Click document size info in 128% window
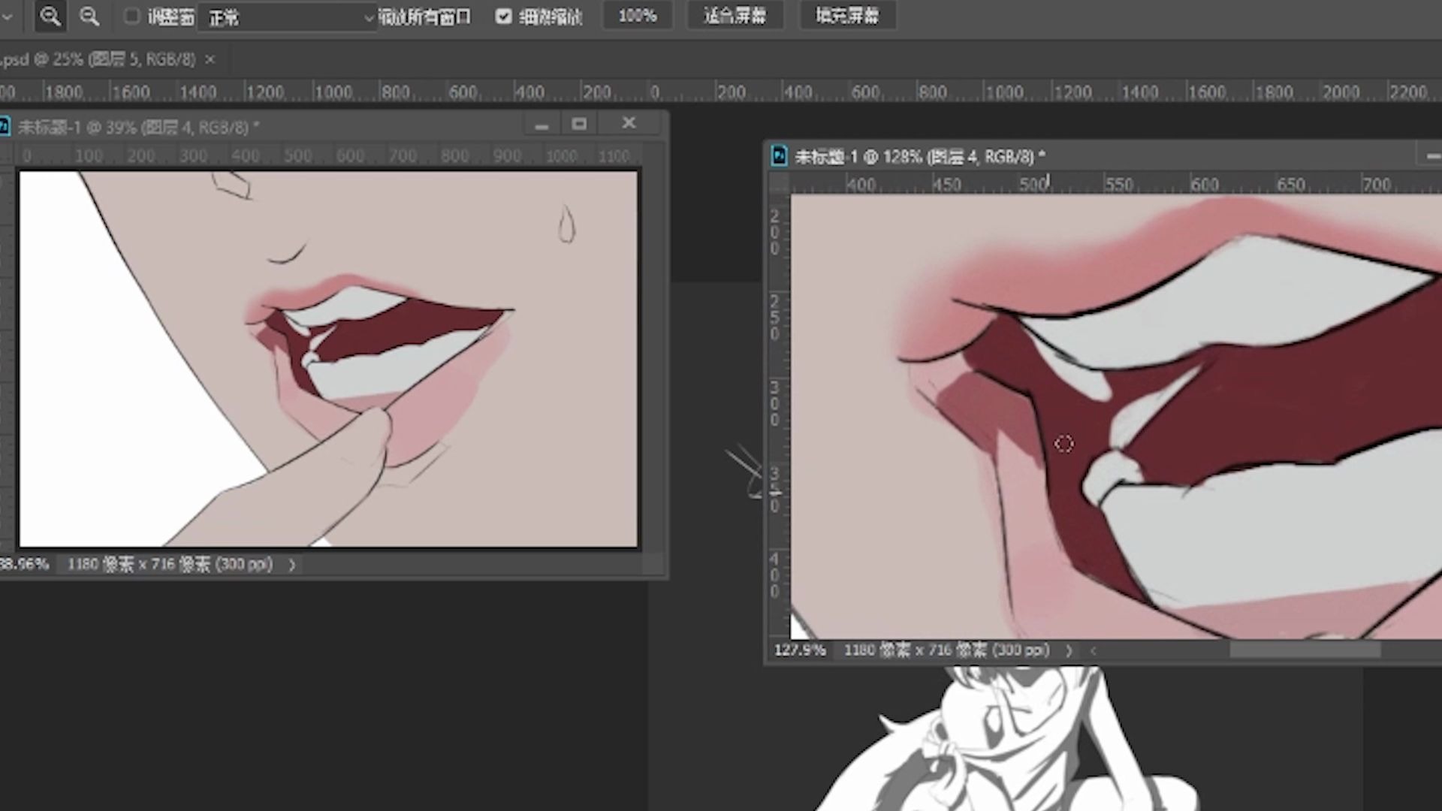 pos(946,650)
